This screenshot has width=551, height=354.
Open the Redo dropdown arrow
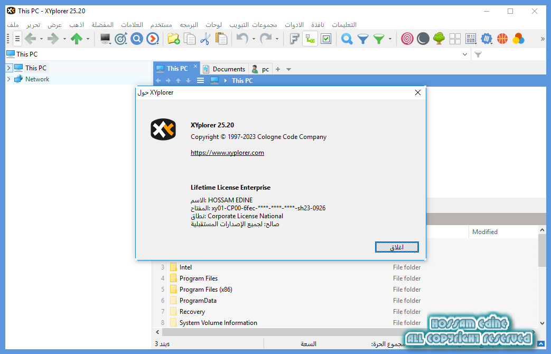[277, 39]
